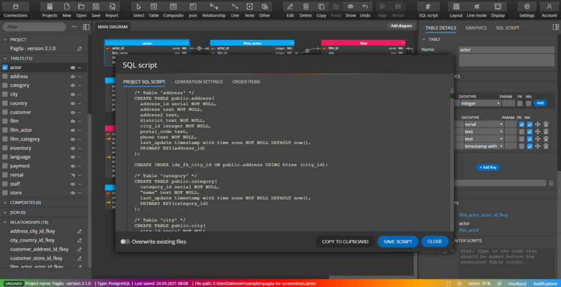Collapse the TABLE section in details
The height and width of the screenshot is (287, 561).
[424, 39]
